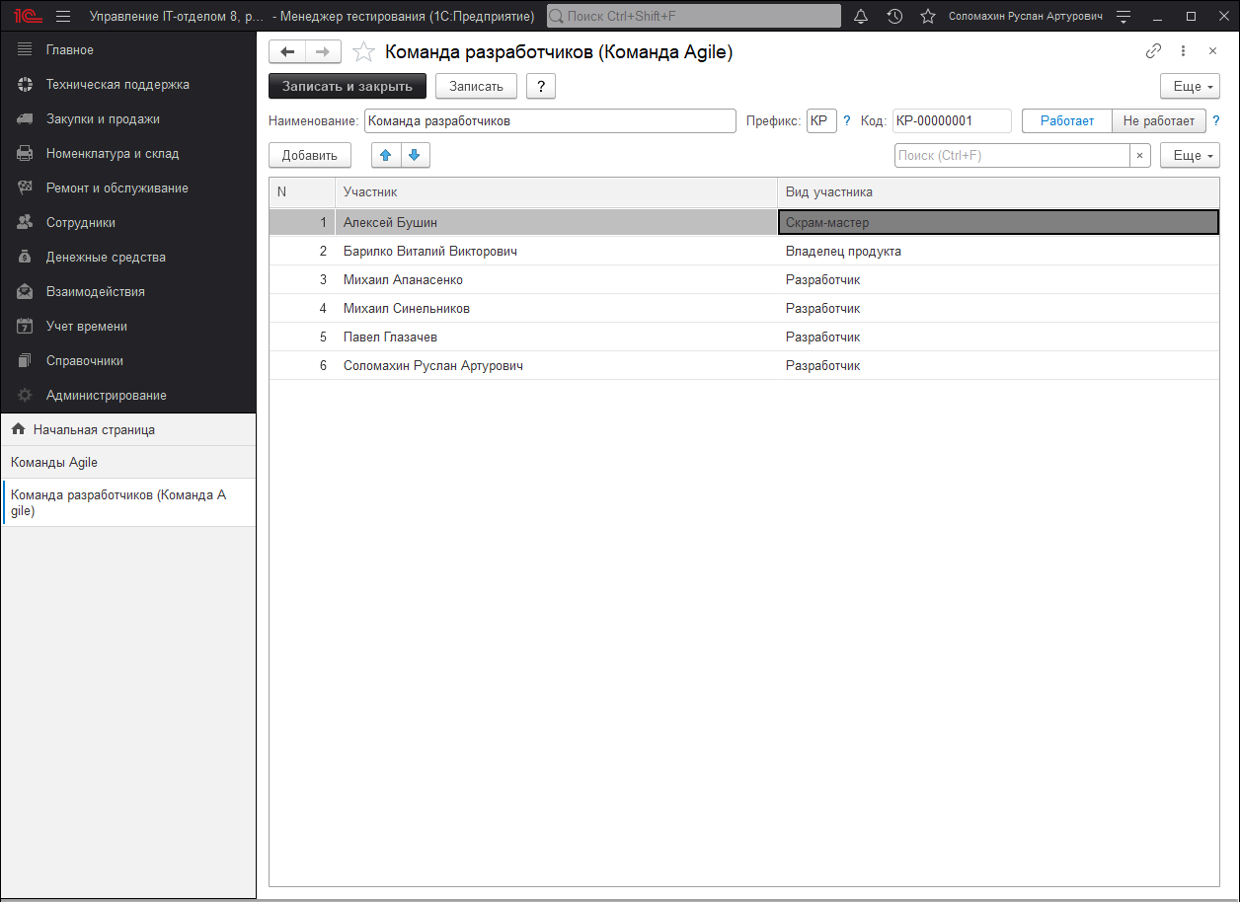The height and width of the screenshot is (902, 1240).
Task: Click the favorites star in title bar
Action: (x=927, y=17)
